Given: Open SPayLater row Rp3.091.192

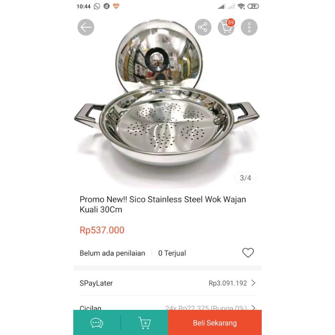Looking at the screenshot, I should [167, 283].
